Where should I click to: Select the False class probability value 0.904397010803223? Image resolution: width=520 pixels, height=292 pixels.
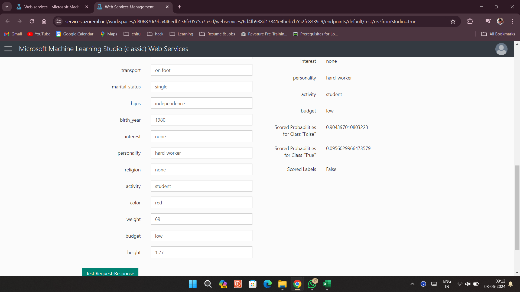click(347, 127)
